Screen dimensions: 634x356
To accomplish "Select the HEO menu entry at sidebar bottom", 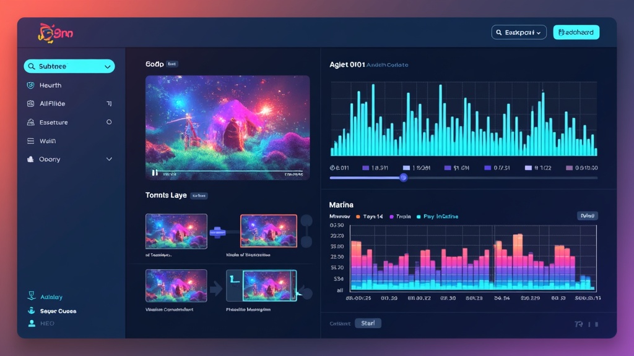I will tap(32, 323).
